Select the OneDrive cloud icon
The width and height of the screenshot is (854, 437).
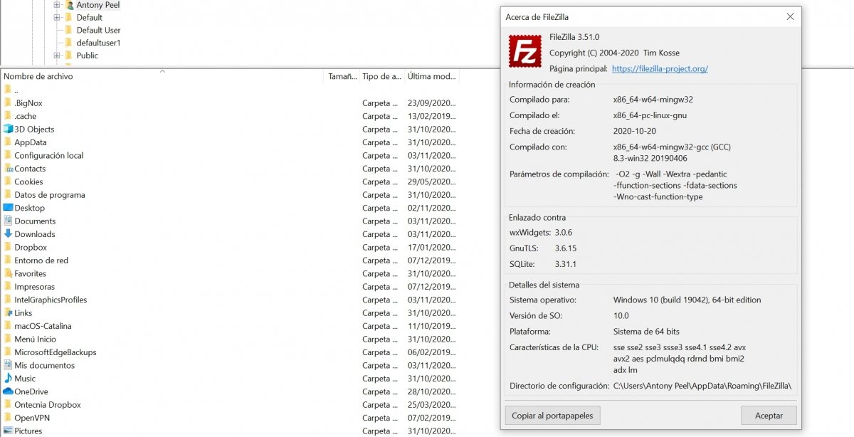(x=8, y=391)
